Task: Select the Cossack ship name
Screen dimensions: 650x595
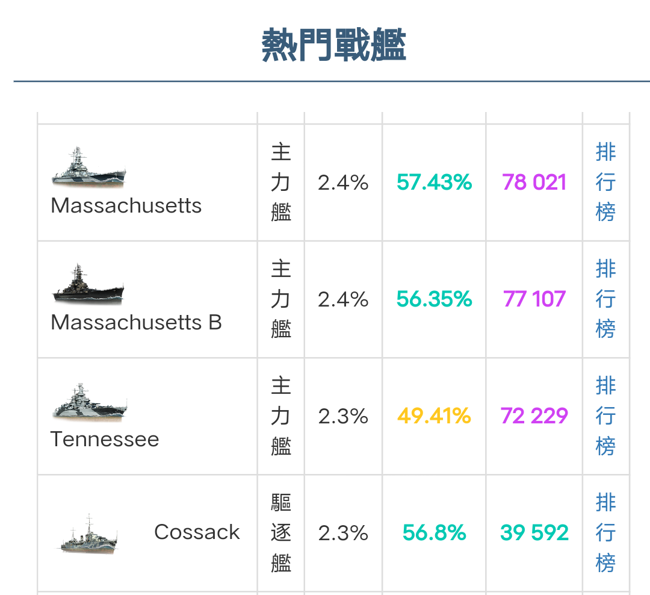Action: 197,531
